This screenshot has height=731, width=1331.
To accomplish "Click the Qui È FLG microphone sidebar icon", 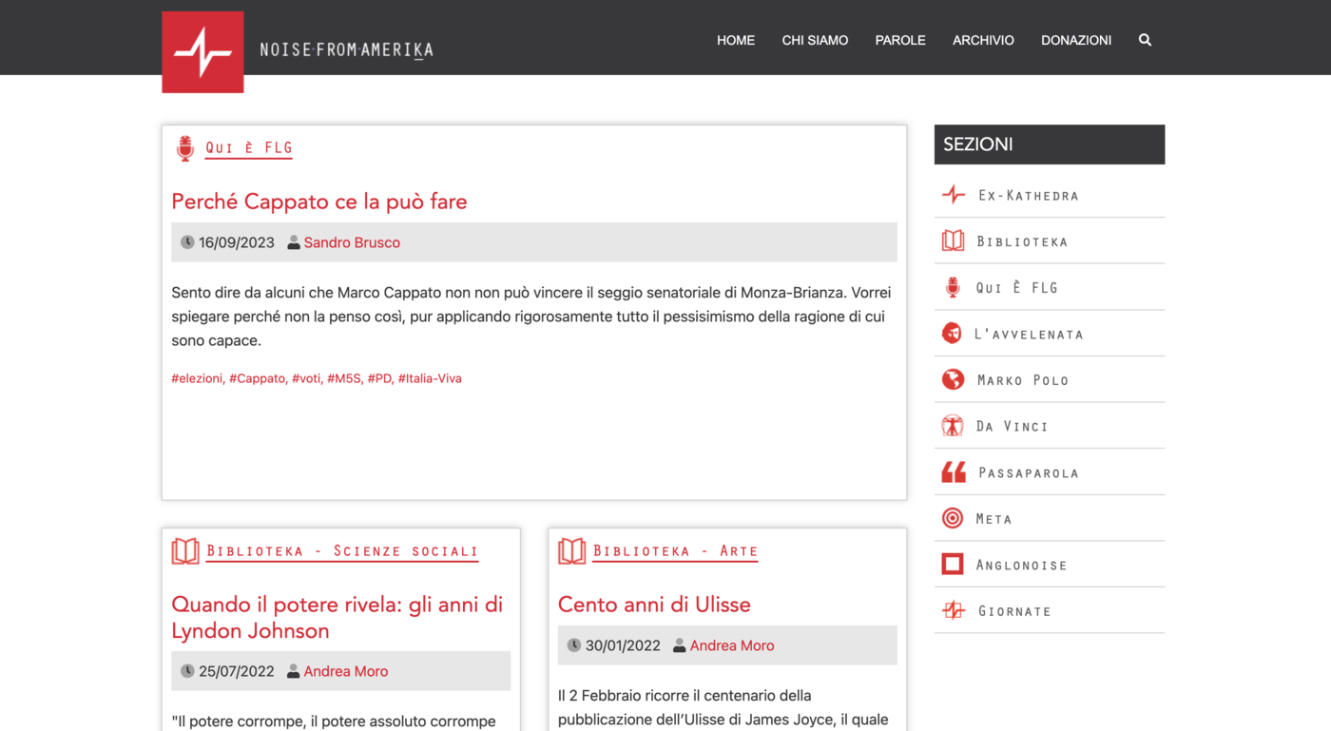I will point(953,287).
